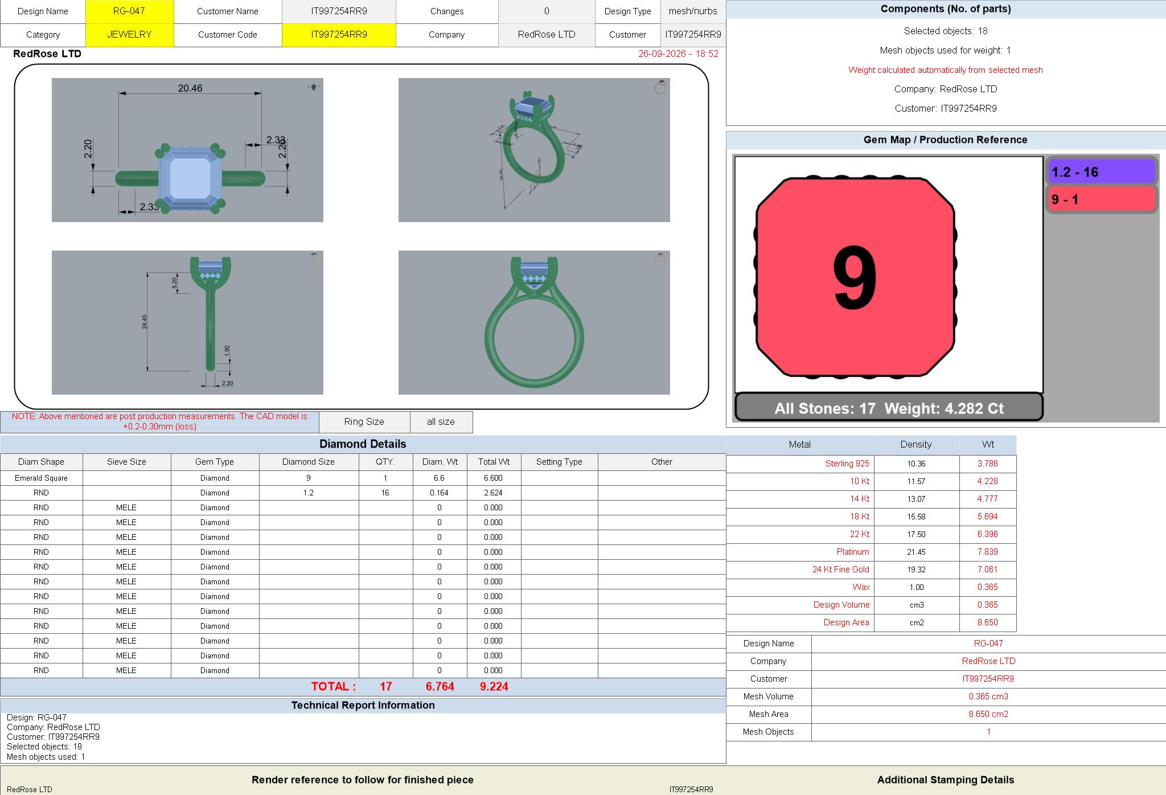
Task: Click the Gem Map / Production Reference header
Action: (x=946, y=140)
